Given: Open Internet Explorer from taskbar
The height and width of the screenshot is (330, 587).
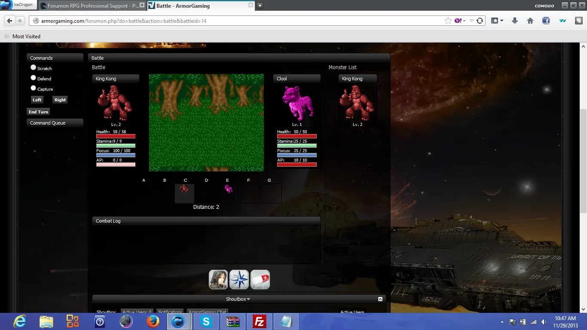Looking at the screenshot, I should [x=20, y=321].
